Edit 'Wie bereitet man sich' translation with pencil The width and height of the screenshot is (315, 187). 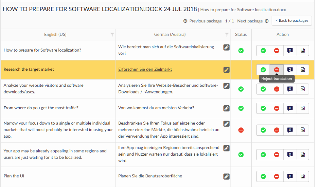(226, 47)
